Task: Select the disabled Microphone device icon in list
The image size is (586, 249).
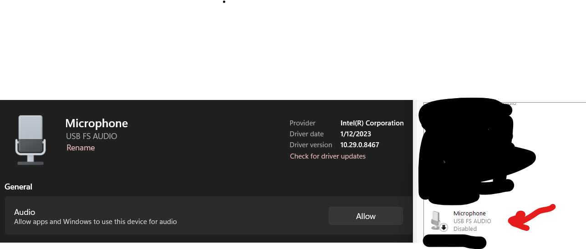Action: tap(439, 220)
